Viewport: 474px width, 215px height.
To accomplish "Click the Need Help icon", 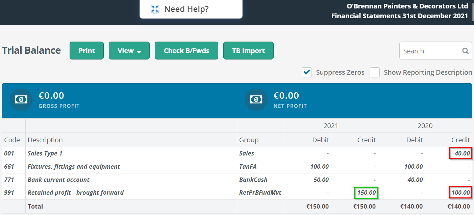I will point(155,9).
